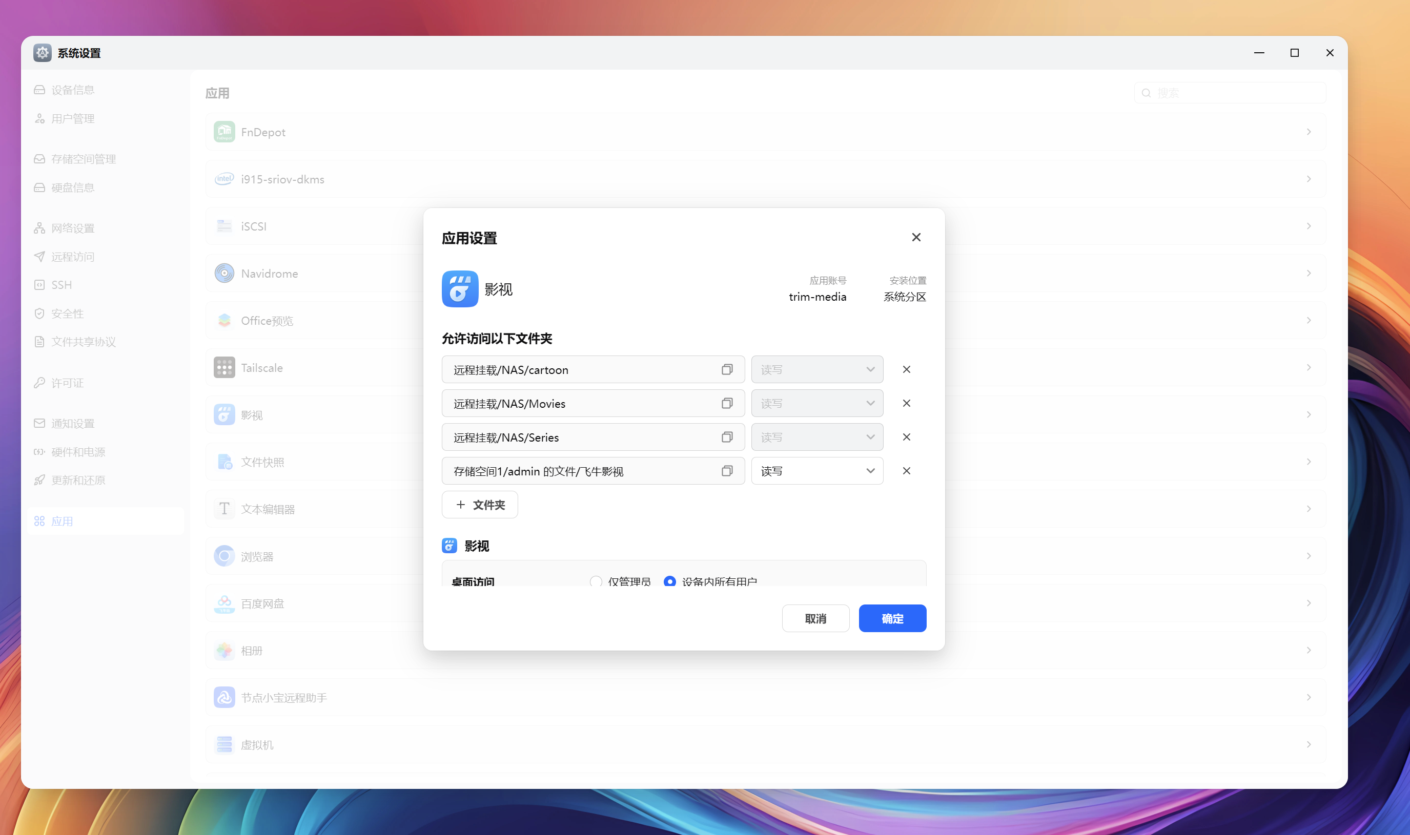Open permission dropdown for Movies folder

point(816,404)
